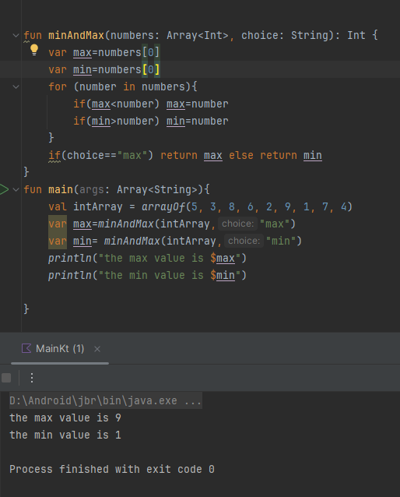The height and width of the screenshot is (497, 400).
Task: Click highlighted var keyword before max=minAndMax
Action: tap(58, 224)
